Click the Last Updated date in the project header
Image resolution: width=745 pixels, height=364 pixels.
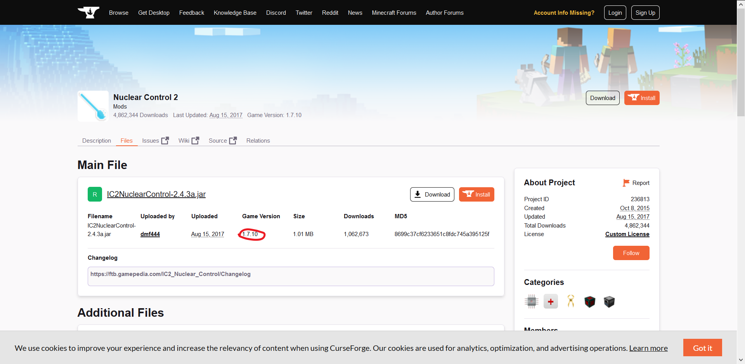click(x=226, y=115)
